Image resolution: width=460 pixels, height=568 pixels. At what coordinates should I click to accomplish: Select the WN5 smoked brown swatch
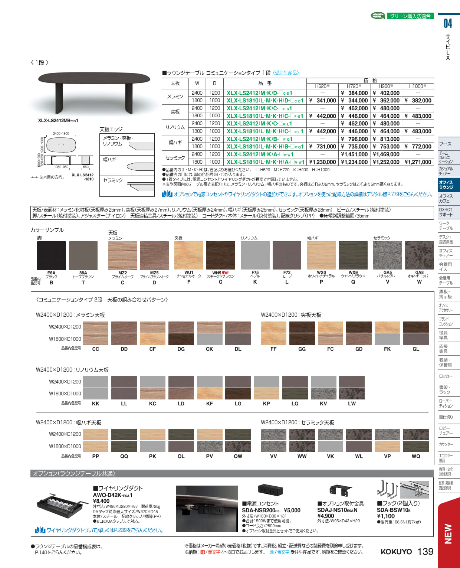[221, 255]
